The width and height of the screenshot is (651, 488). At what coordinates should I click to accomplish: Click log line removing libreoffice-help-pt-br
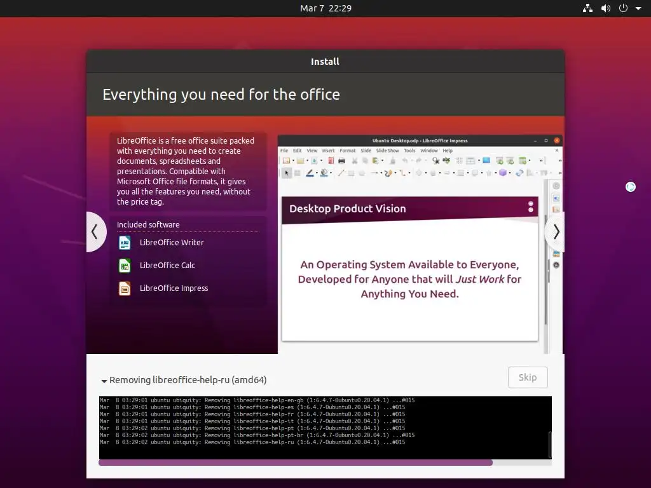pyautogui.click(x=257, y=435)
